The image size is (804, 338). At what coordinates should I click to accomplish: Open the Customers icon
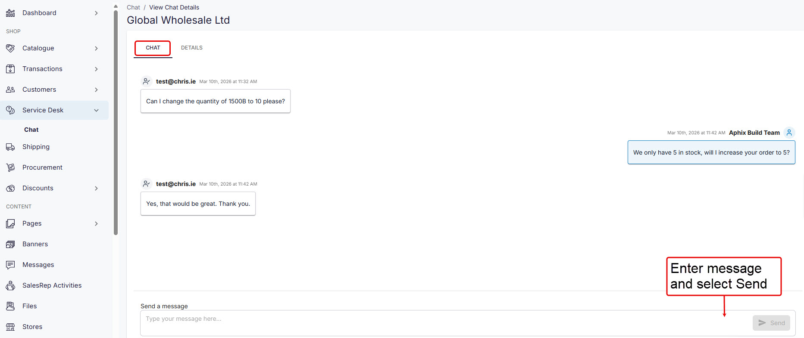10,89
